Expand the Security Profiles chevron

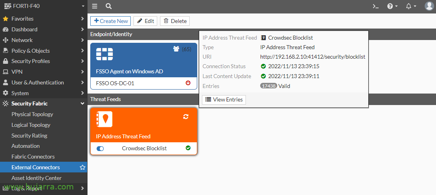click(82, 61)
